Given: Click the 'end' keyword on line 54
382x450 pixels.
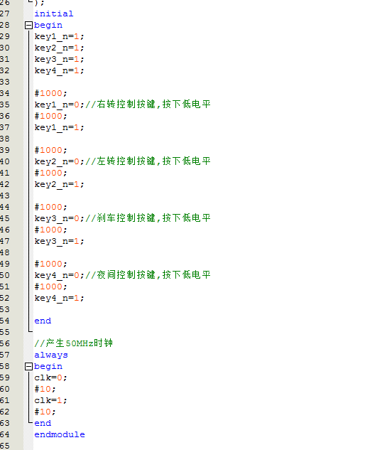Looking at the screenshot, I should (x=43, y=321).
